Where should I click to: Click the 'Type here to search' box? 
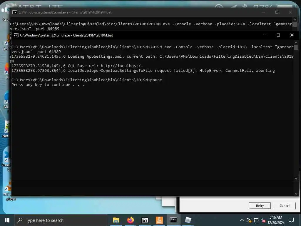[61, 220]
